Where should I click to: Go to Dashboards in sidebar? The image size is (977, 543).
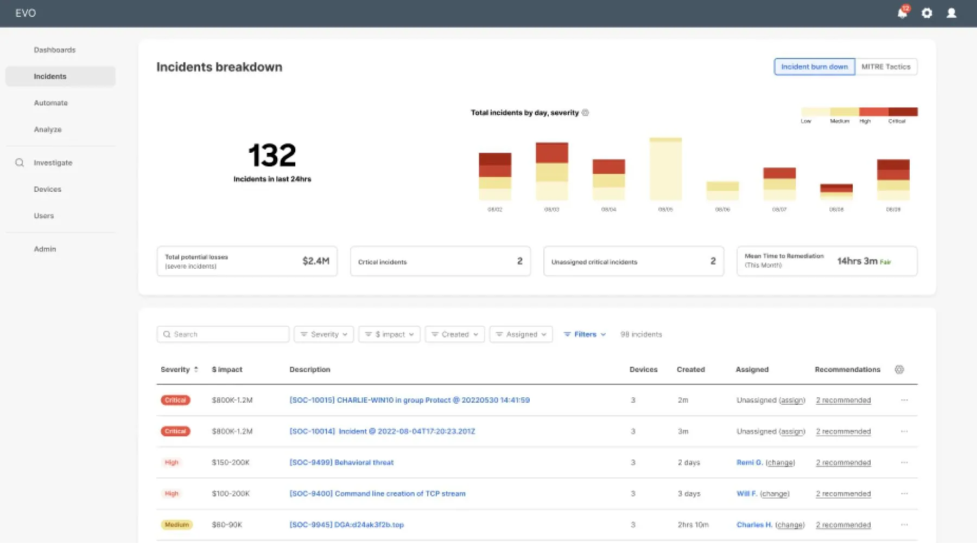(55, 50)
